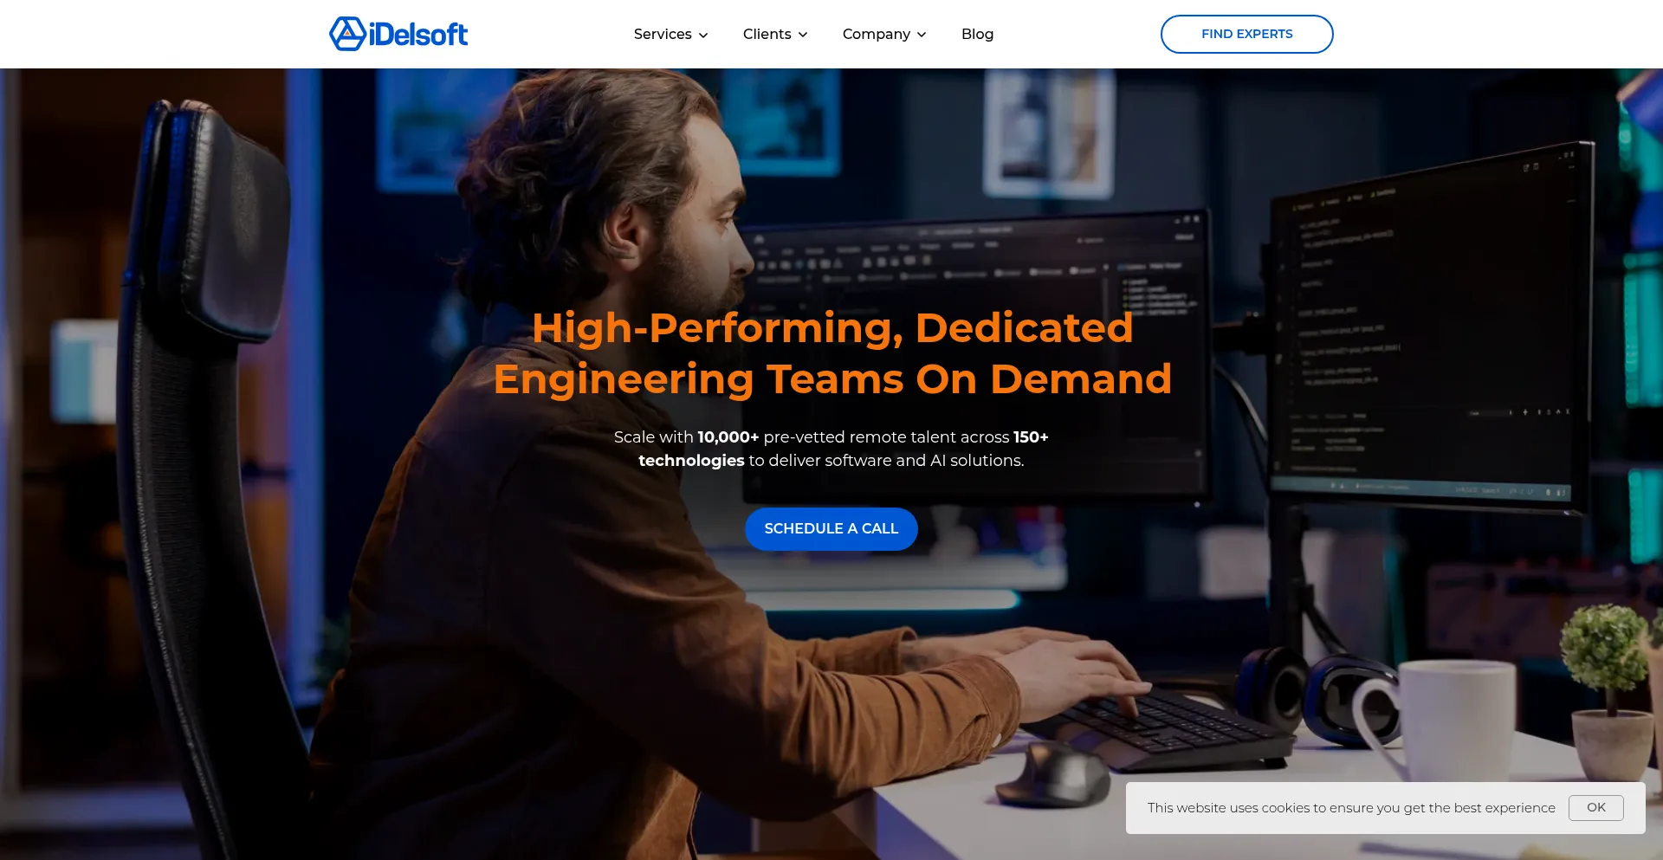Go to the Blog page

pyautogui.click(x=977, y=34)
